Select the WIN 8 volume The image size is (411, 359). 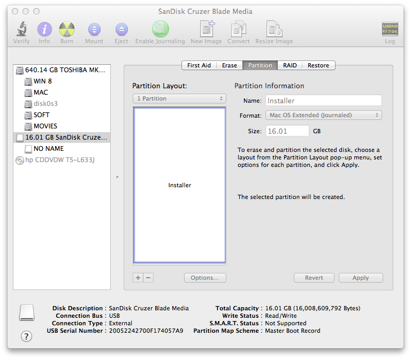tap(62, 81)
